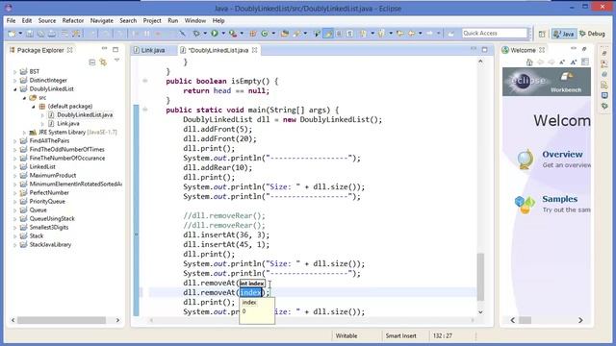Screen dimensions: 616x346
Task: Toggle Link with Editor in Package Explorer
Action: click(103, 62)
